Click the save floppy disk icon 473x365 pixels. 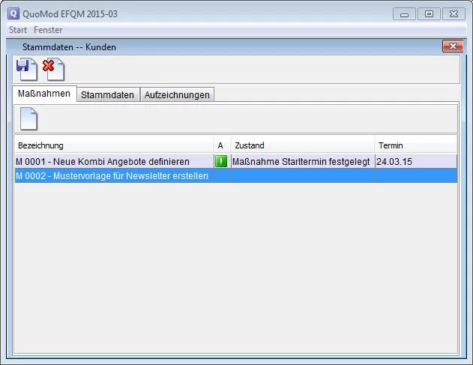25,70
